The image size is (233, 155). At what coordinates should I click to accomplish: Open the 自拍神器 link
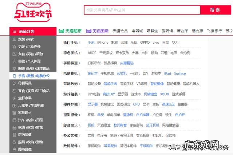(143, 115)
